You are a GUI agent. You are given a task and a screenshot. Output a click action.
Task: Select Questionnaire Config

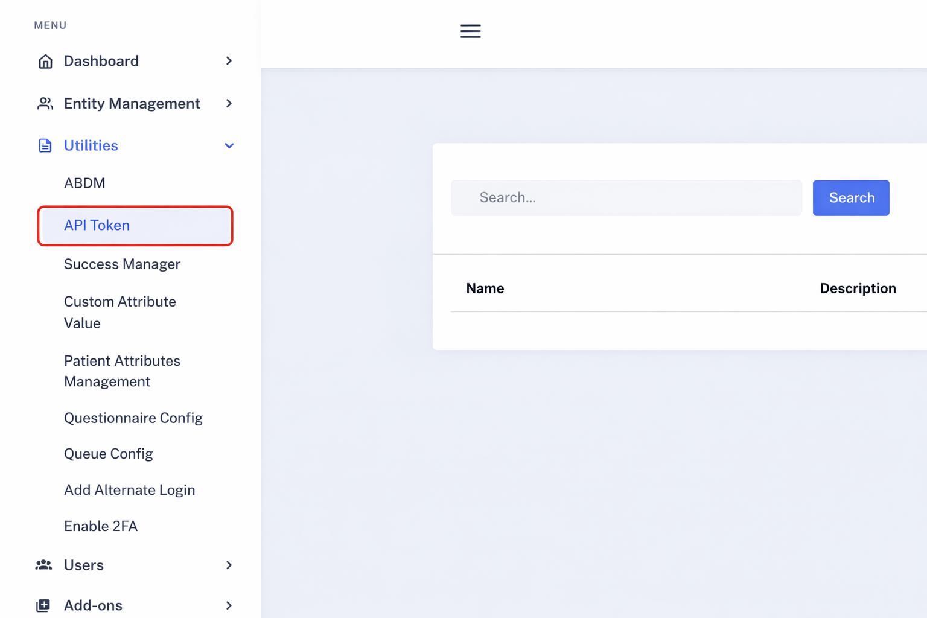click(133, 417)
